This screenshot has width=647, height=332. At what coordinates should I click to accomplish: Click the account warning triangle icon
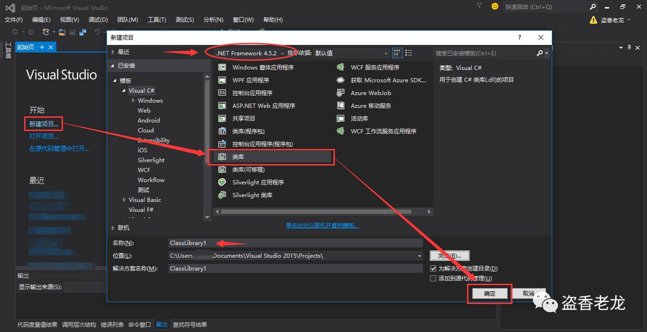point(593,20)
